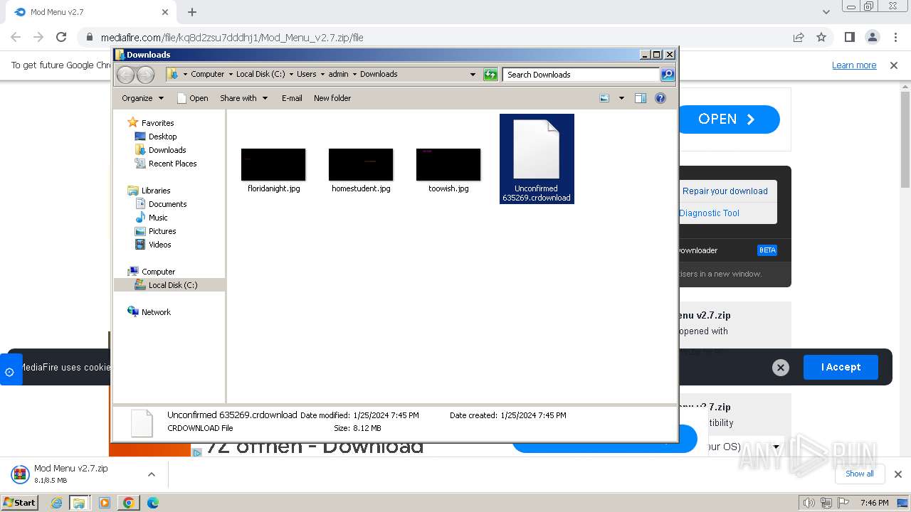This screenshot has height=512, width=911.
Task: Open Repair your download link
Action: [x=725, y=191]
